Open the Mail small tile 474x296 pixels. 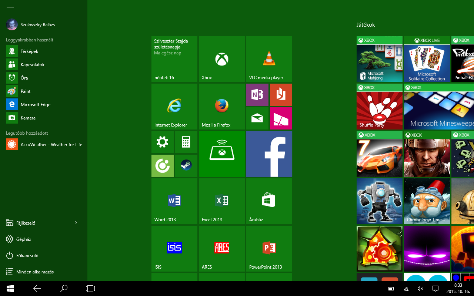tap(257, 118)
